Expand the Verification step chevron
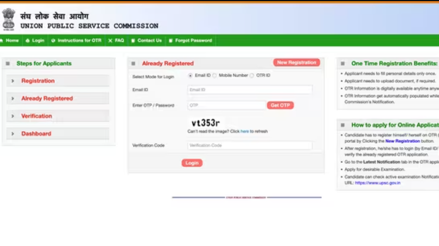Image resolution: width=439 pixels, height=246 pixels. [x=13, y=116]
